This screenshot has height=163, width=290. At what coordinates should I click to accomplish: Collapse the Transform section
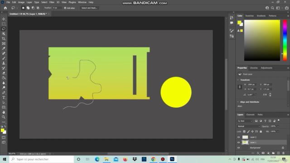238,80
